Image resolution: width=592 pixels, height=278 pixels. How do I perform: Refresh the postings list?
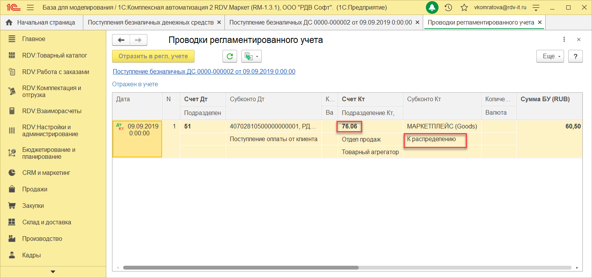tap(230, 56)
